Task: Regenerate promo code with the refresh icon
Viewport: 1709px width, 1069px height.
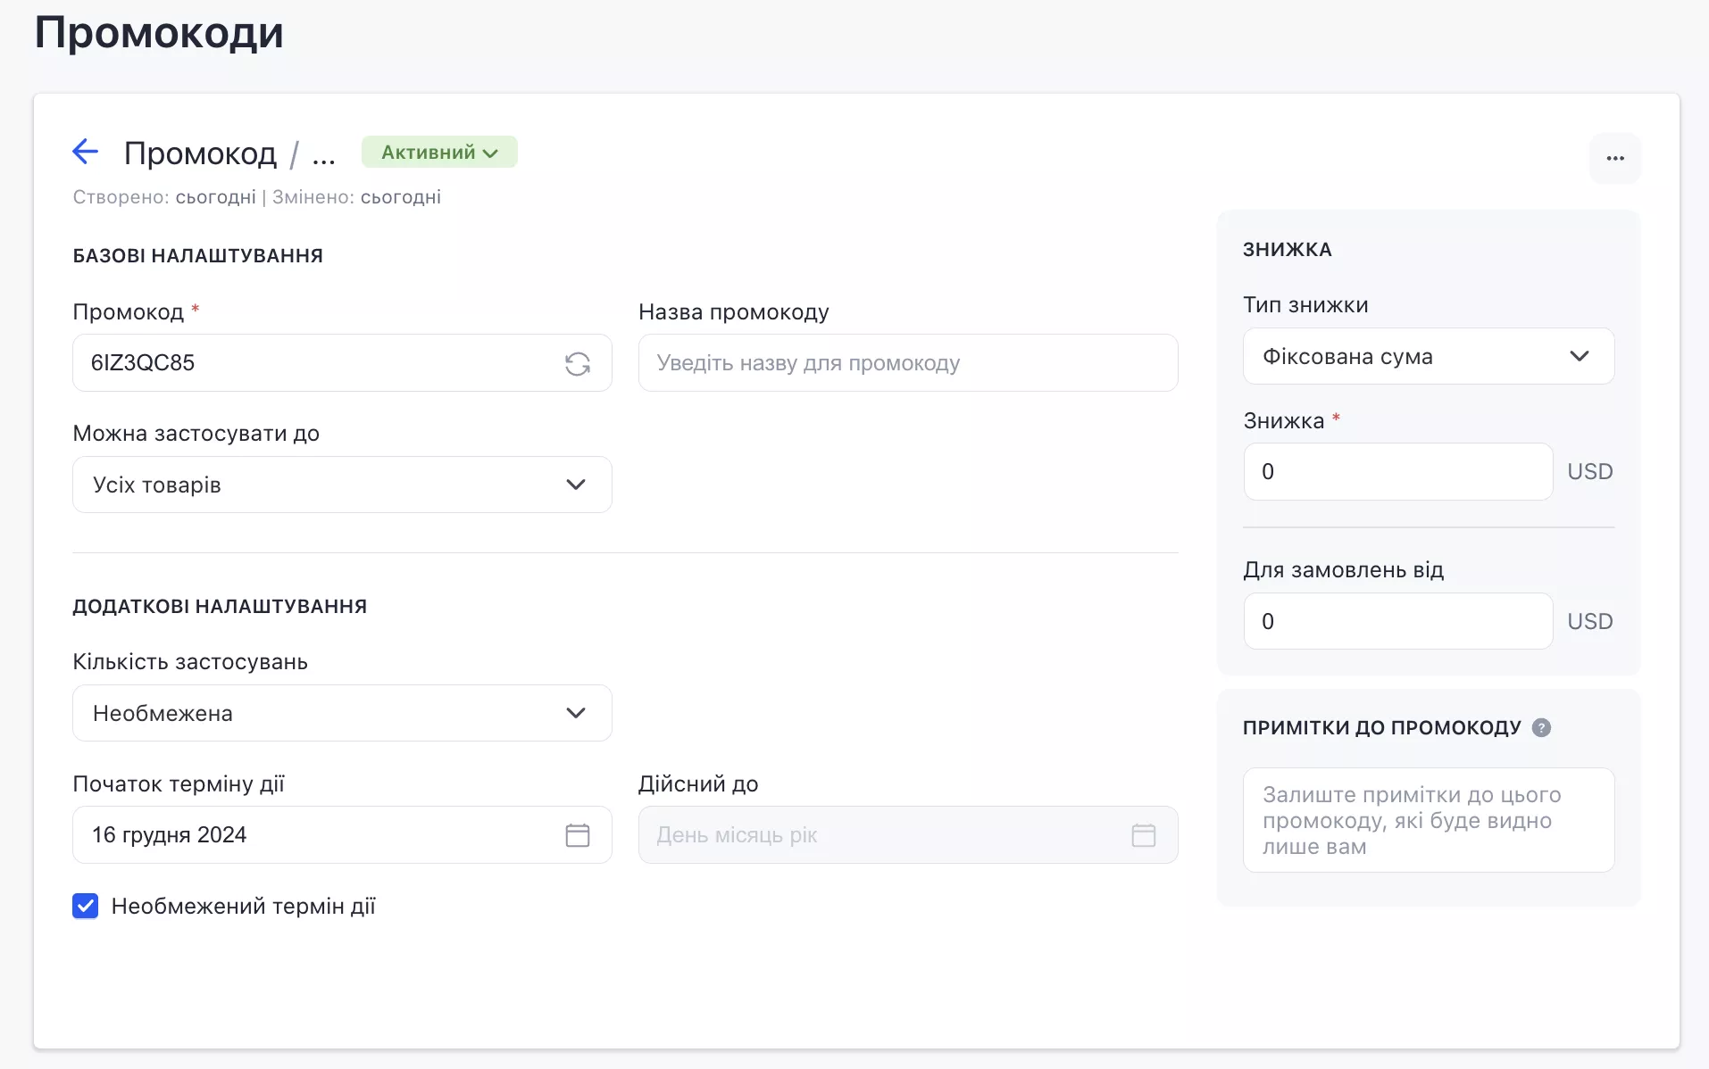Action: pyautogui.click(x=578, y=363)
